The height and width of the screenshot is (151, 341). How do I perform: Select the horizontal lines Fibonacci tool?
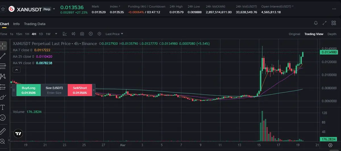3,66
